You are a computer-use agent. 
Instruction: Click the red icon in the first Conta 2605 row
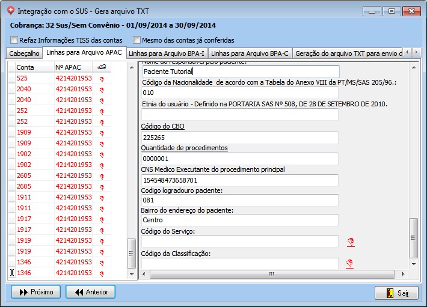click(102, 176)
